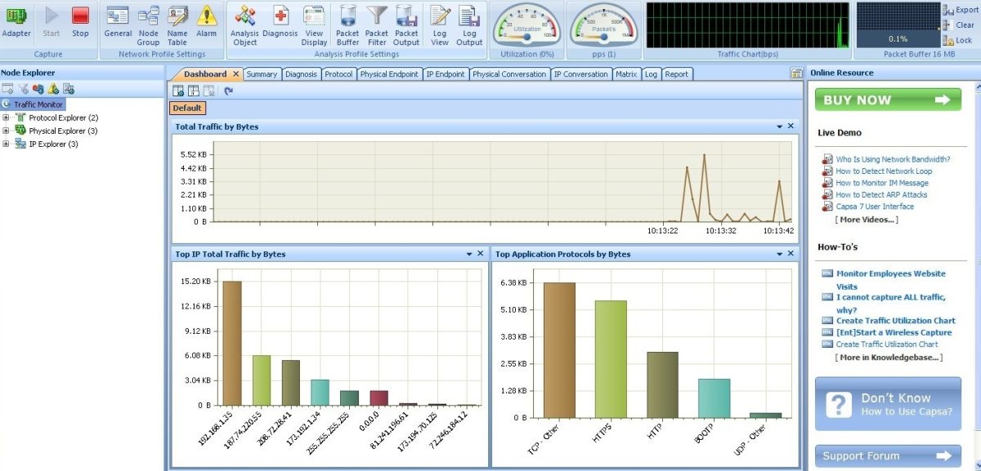Switch to the Physical Conversation tab
Image resolution: width=981 pixels, height=471 pixels.
coord(508,74)
